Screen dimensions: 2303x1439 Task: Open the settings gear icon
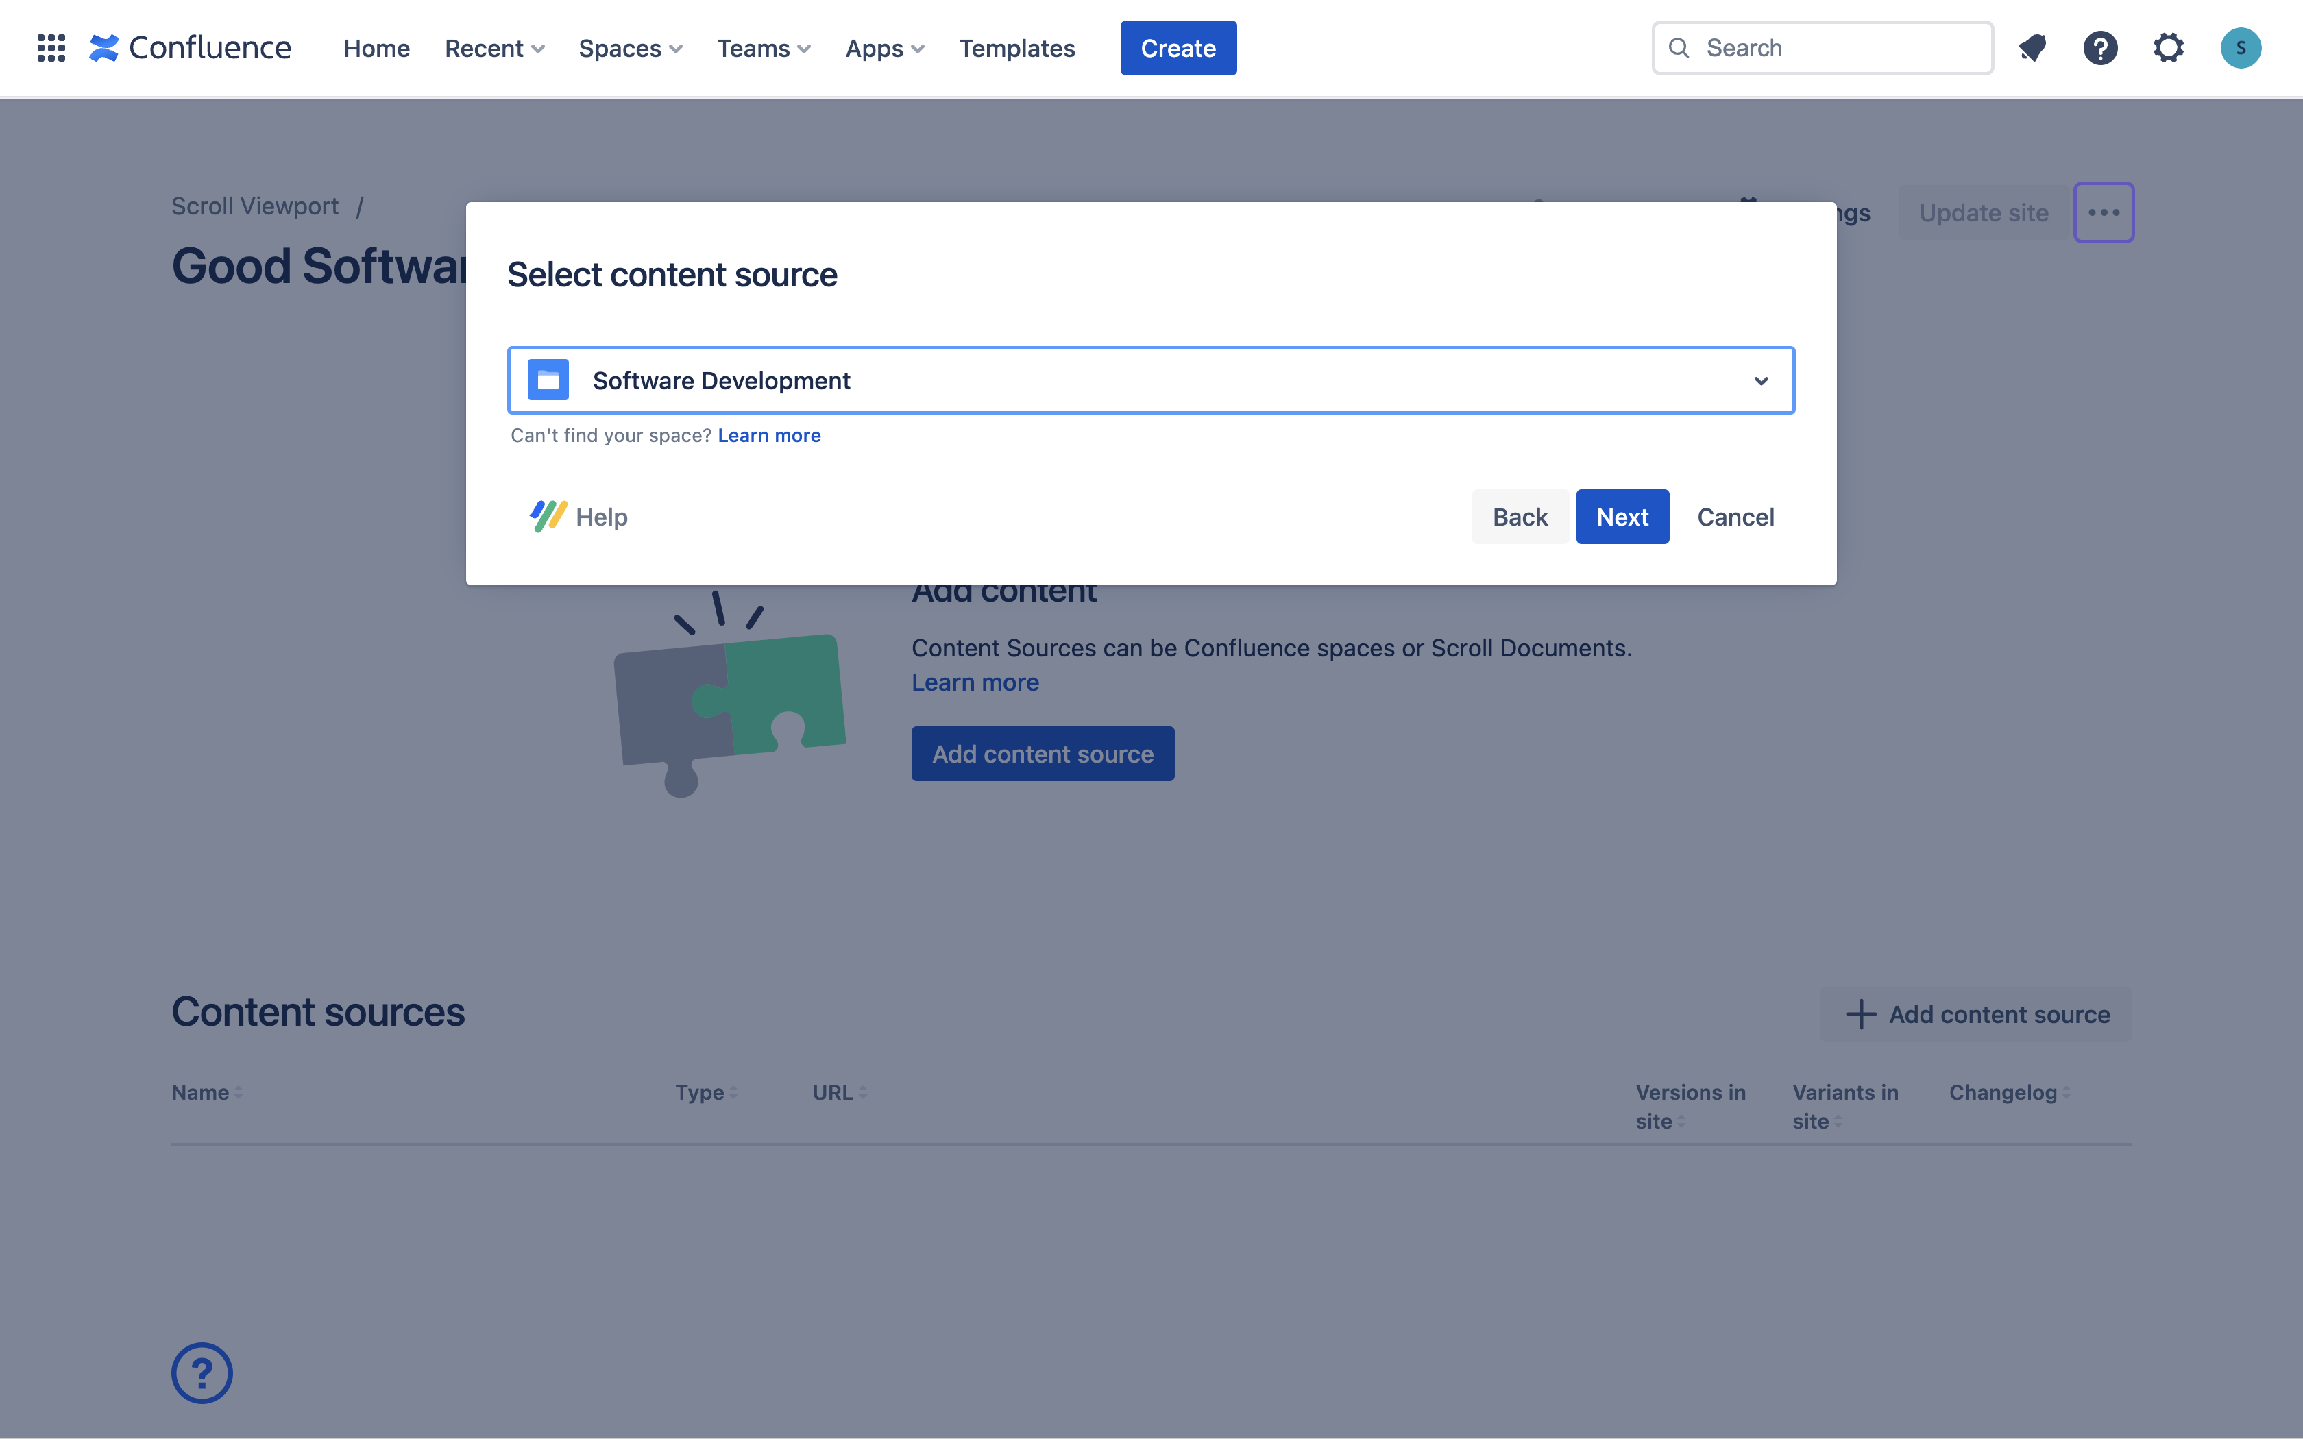point(2169,47)
